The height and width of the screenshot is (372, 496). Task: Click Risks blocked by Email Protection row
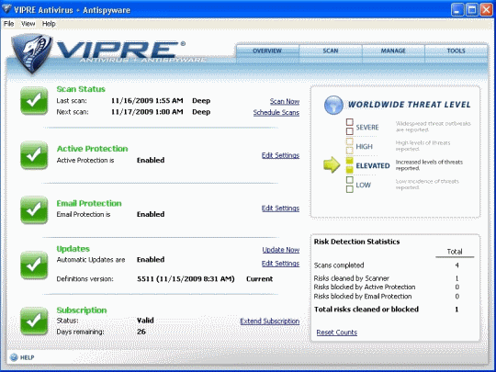387,297
